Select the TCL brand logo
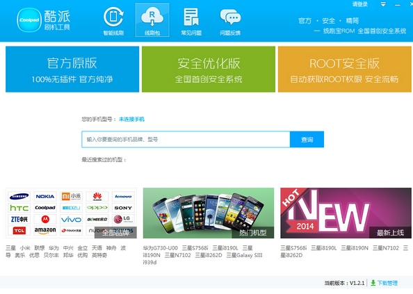This screenshot has height=294, width=413. [x=19, y=231]
